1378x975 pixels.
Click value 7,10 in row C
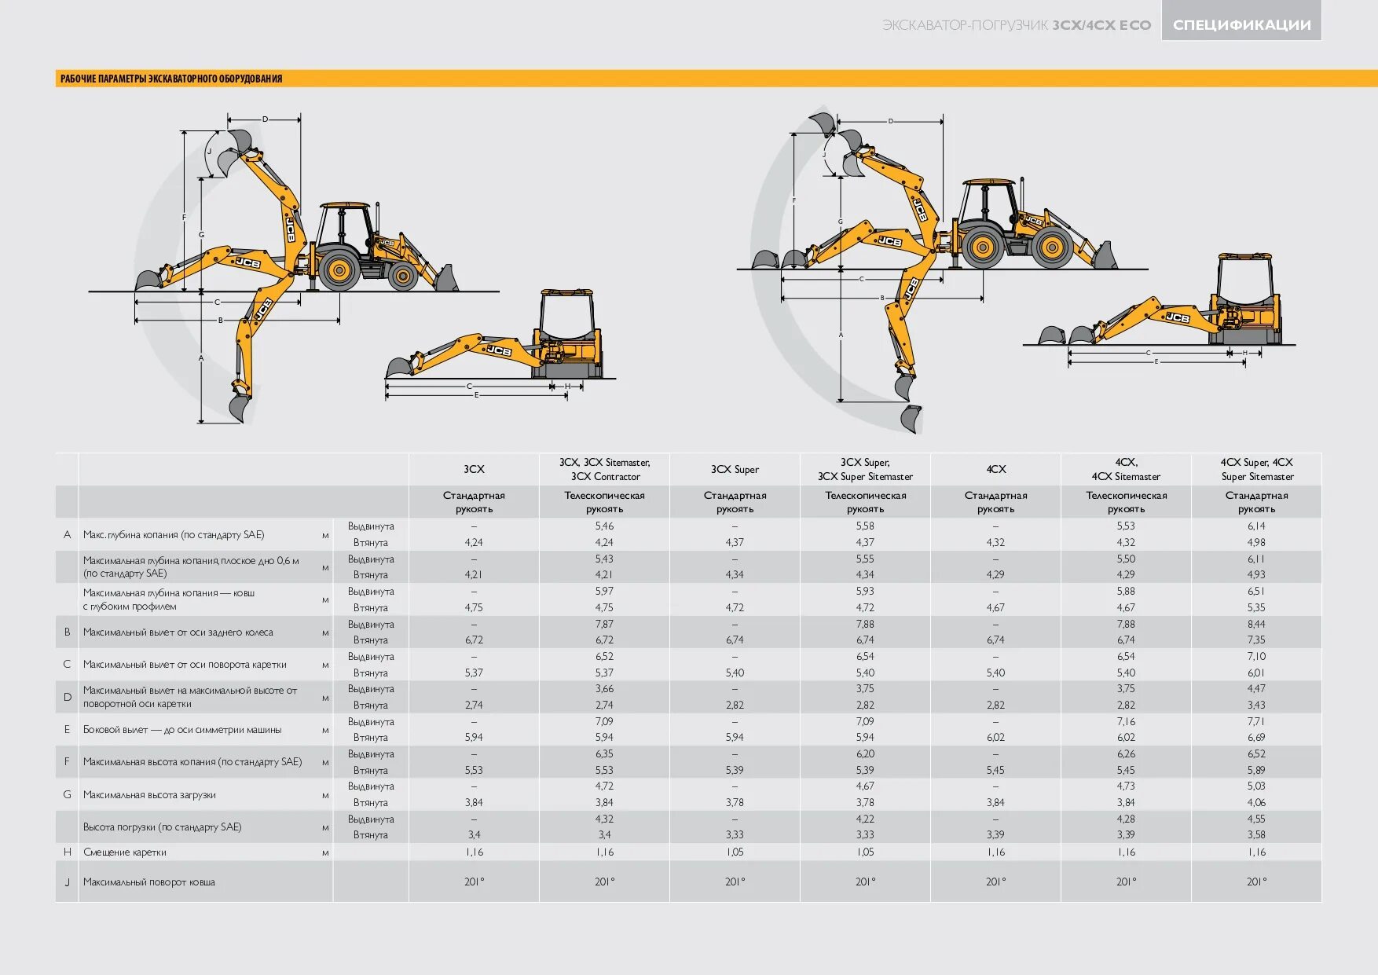pos(1256,656)
